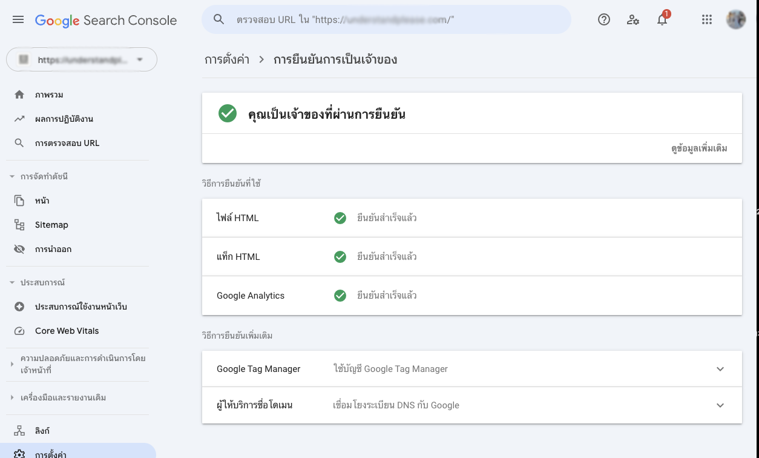
Task: Open the account profile avatar
Action: (x=736, y=19)
